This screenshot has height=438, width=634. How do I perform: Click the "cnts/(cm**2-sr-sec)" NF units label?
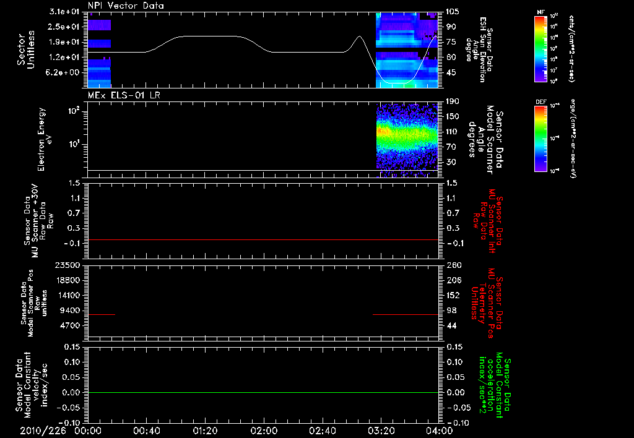(x=571, y=48)
